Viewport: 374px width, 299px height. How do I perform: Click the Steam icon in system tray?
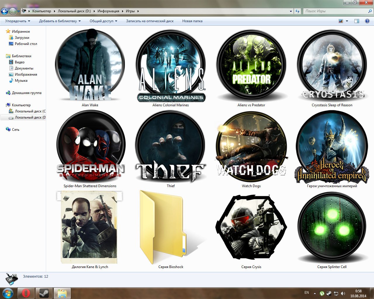[329, 293]
